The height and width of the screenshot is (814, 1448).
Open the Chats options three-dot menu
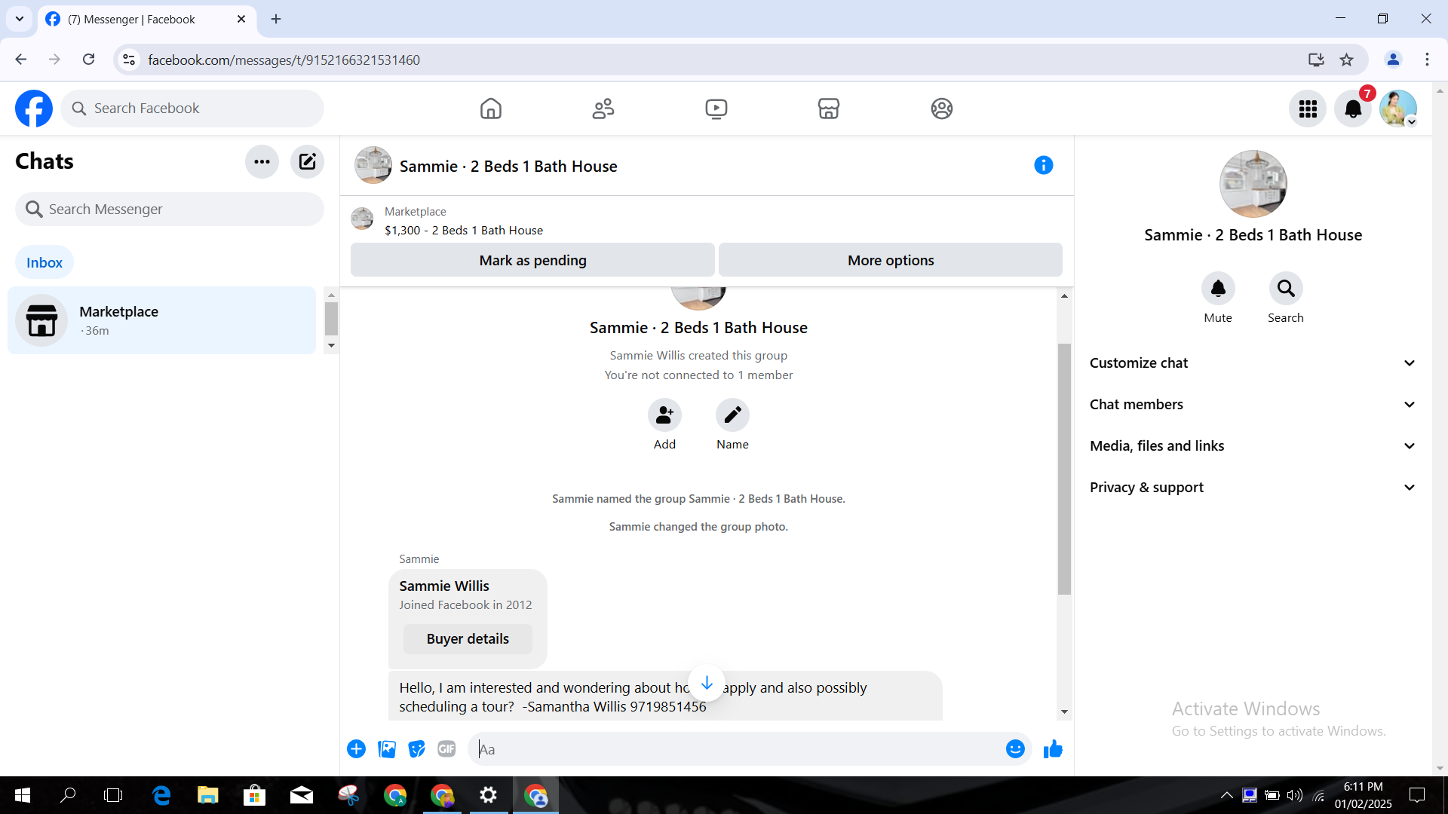(x=262, y=161)
